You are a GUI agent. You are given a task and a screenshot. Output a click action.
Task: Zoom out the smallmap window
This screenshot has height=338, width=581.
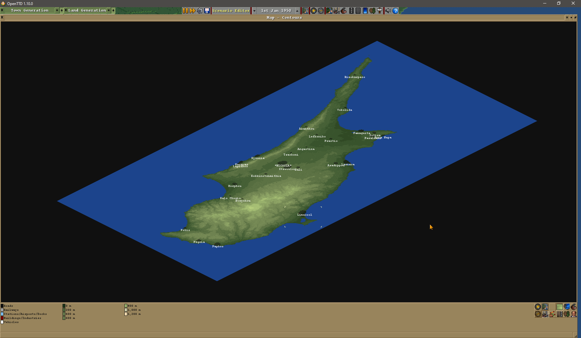tap(538, 314)
